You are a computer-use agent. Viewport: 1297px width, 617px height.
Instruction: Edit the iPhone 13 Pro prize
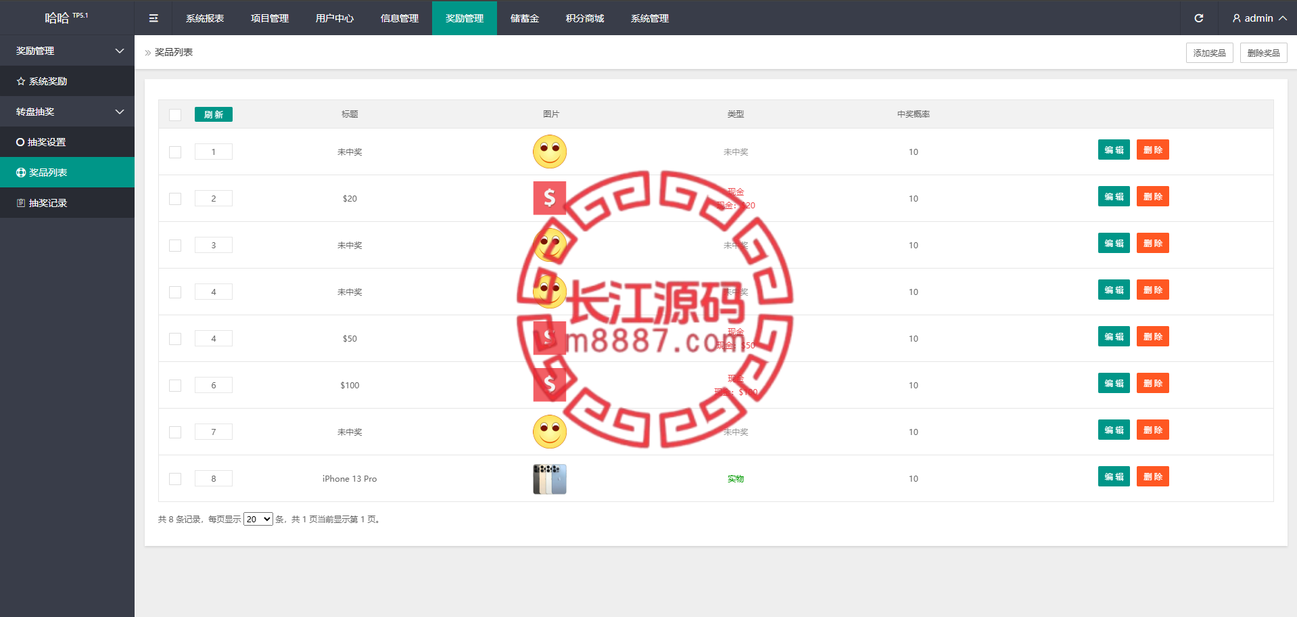coord(1114,476)
